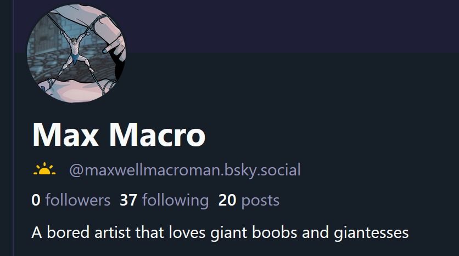459x256 pixels.
Task: View the 20 posts count
Action: point(249,201)
